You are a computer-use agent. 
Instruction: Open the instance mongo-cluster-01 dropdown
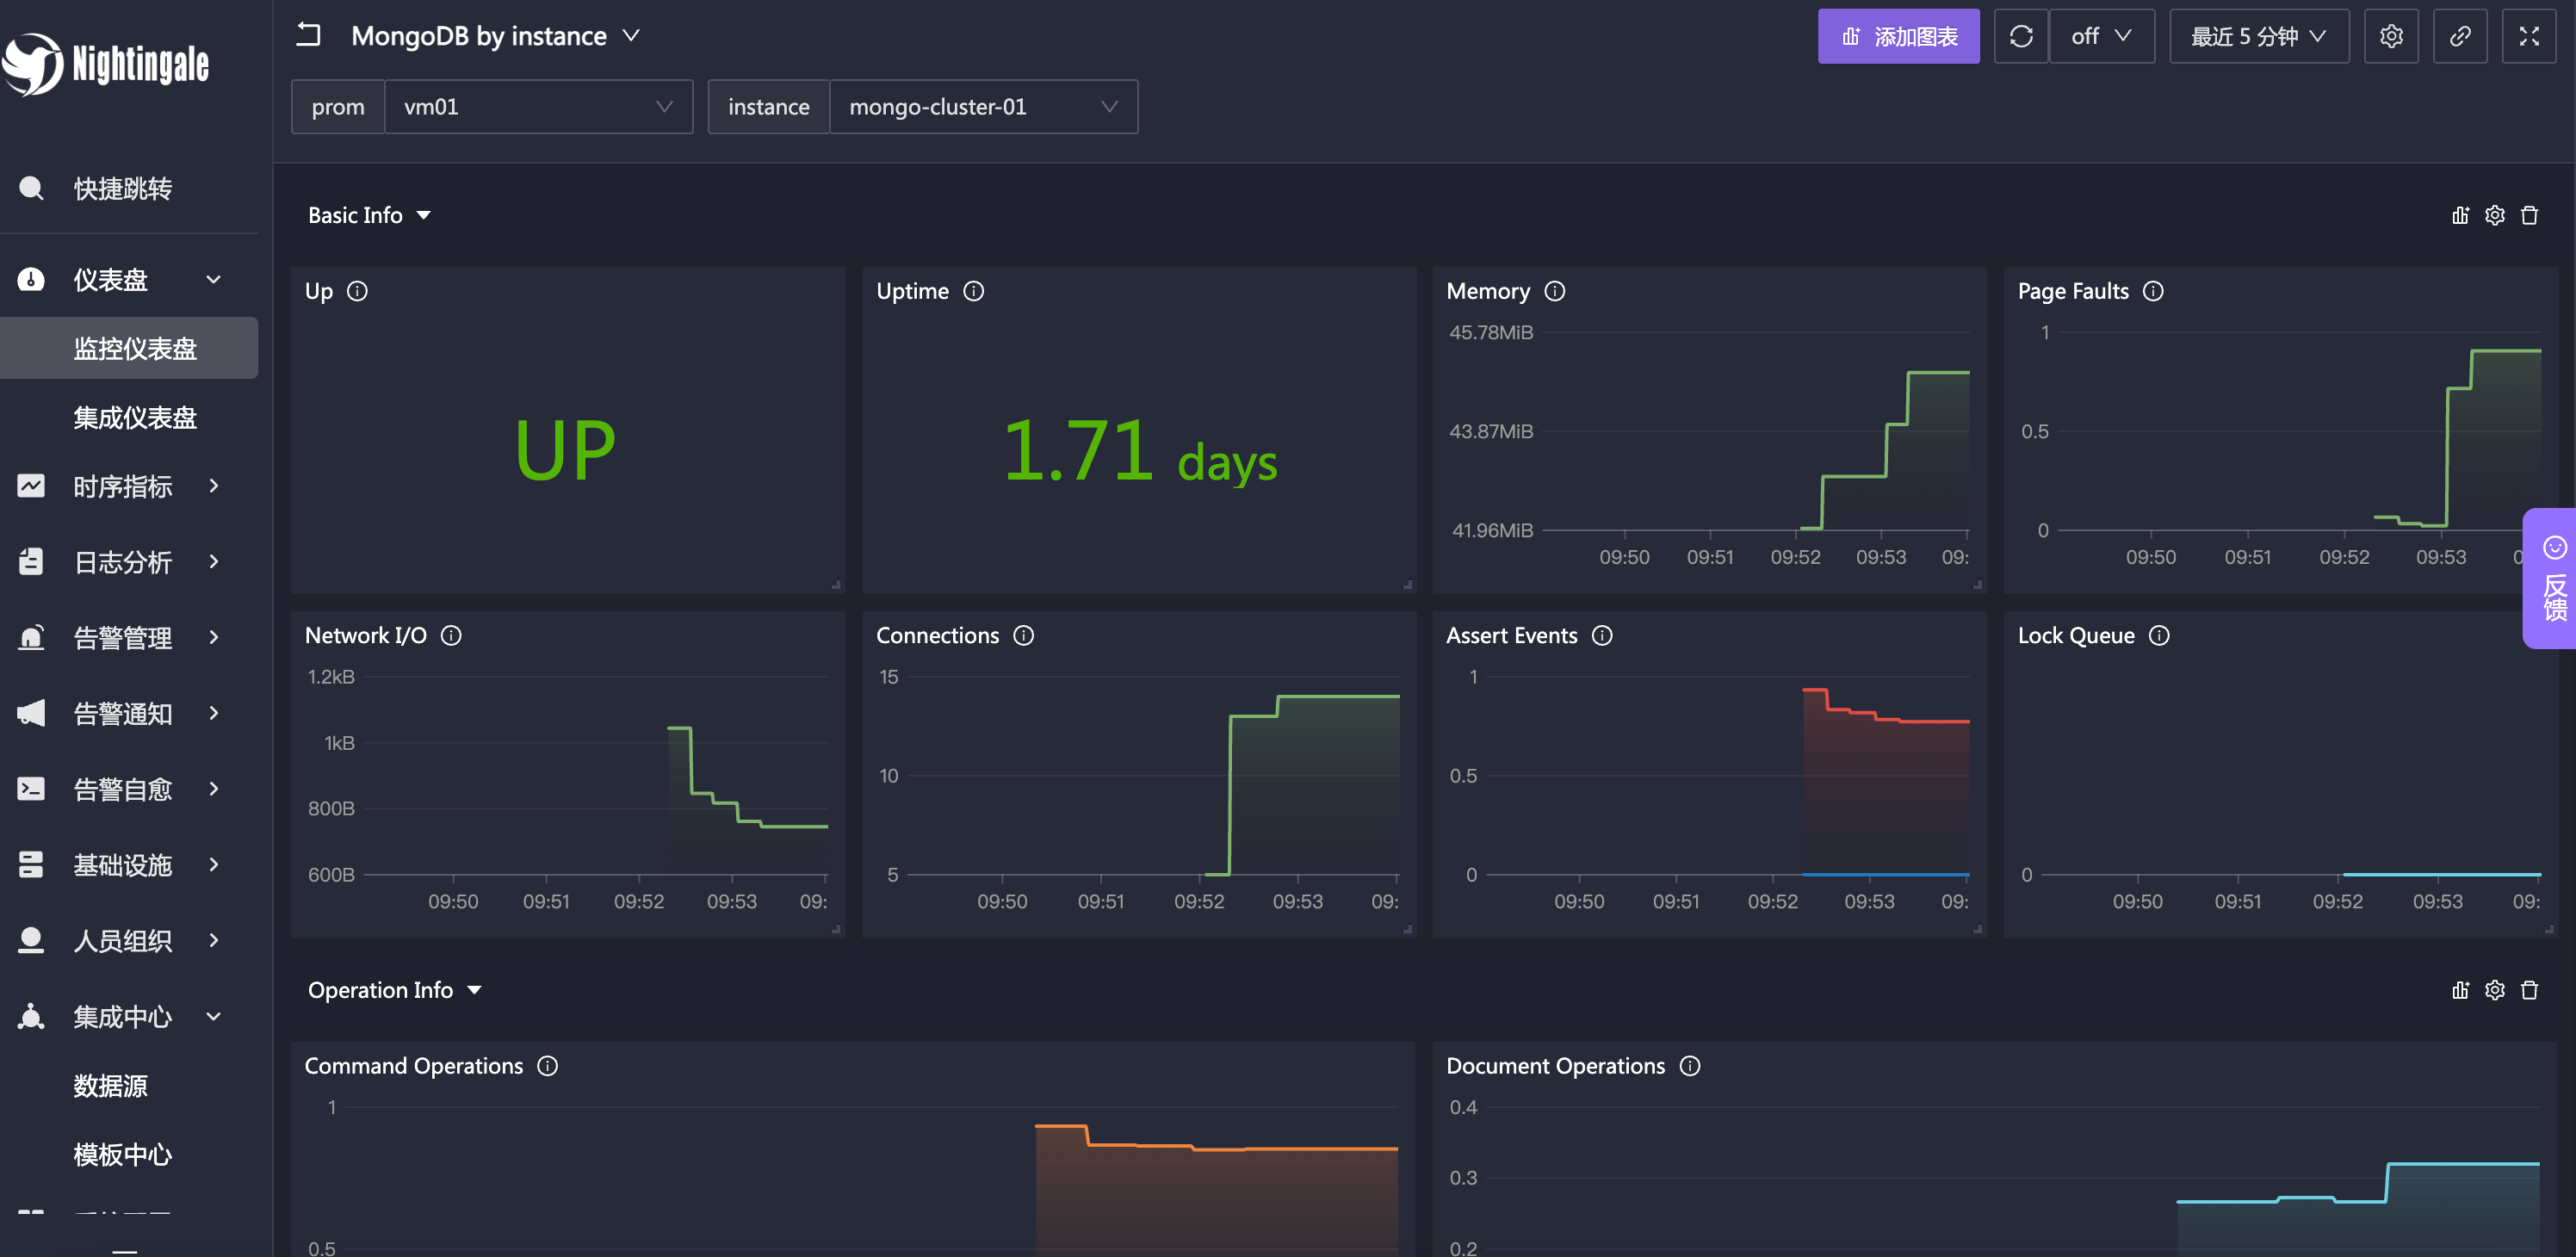(983, 107)
